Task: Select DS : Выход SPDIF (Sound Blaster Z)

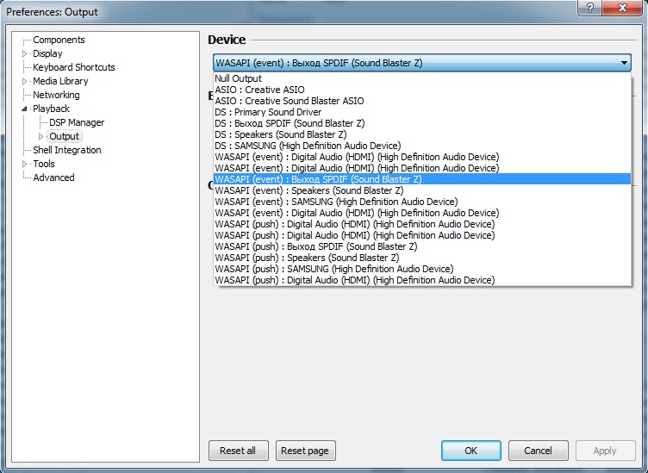Action: (x=422, y=123)
